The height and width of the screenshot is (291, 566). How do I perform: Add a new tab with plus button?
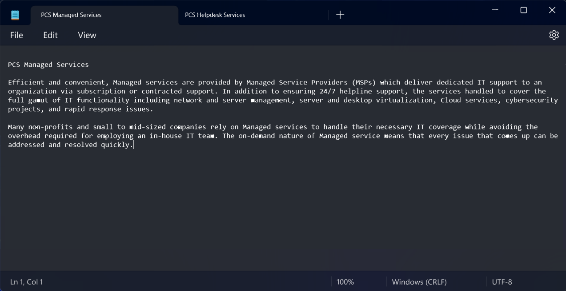[340, 15]
